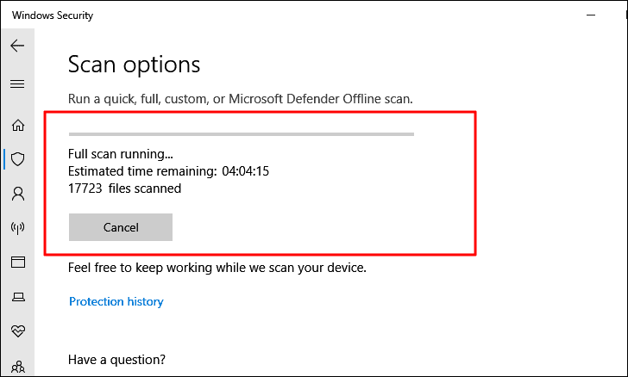Click the 17723 files scanned count

pos(124,188)
